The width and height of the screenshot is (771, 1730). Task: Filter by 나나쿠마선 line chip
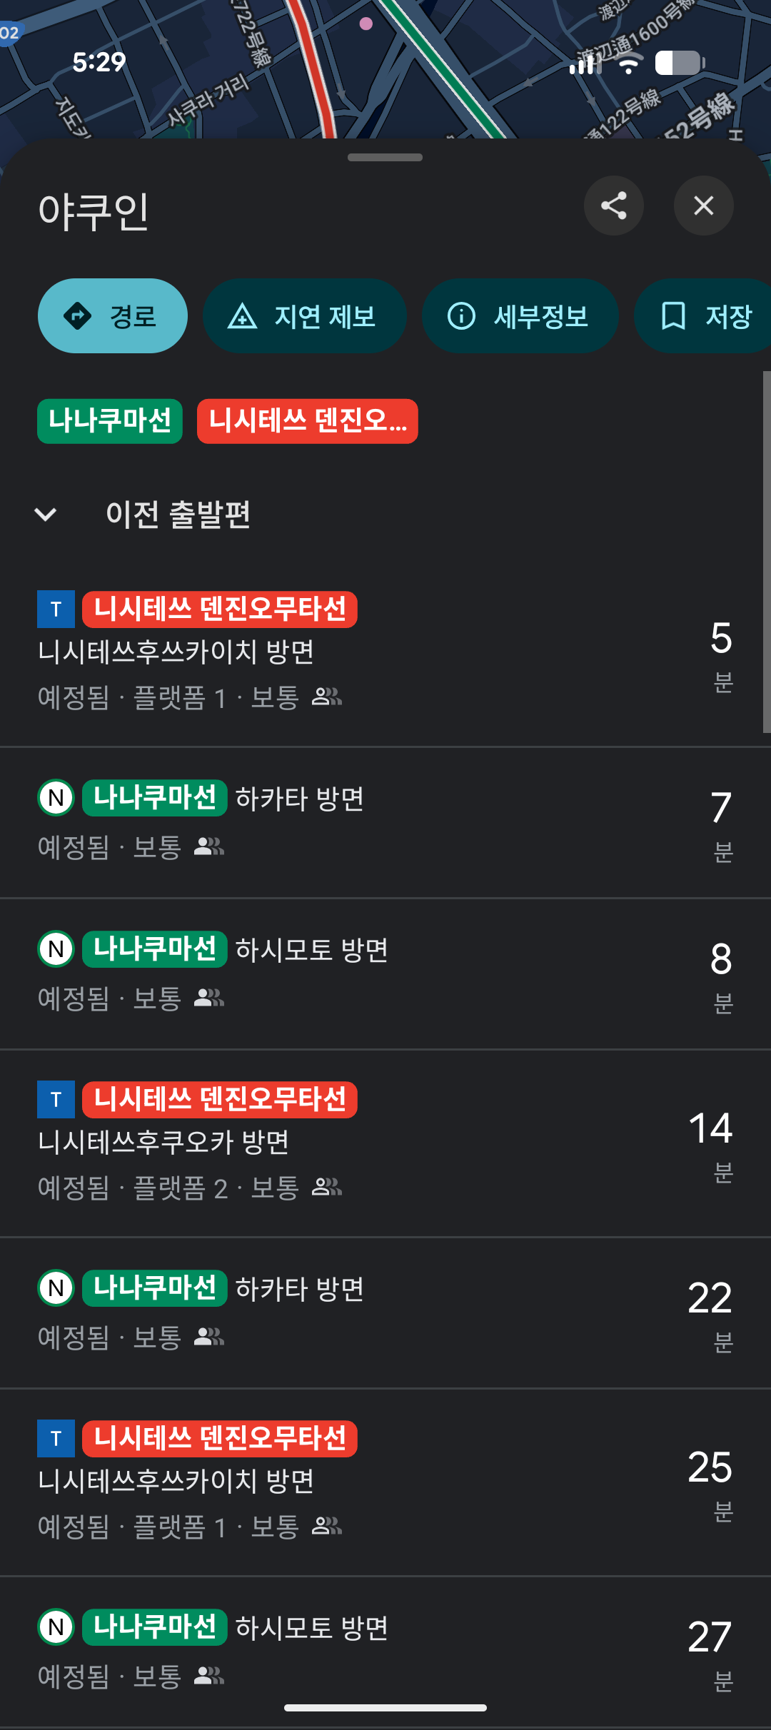[110, 421]
